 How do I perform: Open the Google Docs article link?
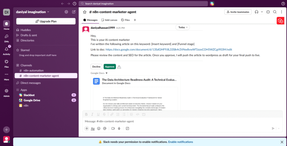click(x=169, y=49)
